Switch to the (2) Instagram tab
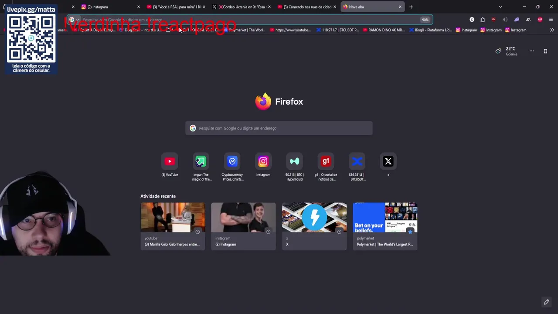The height and width of the screenshot is (314, 558). 111,7
